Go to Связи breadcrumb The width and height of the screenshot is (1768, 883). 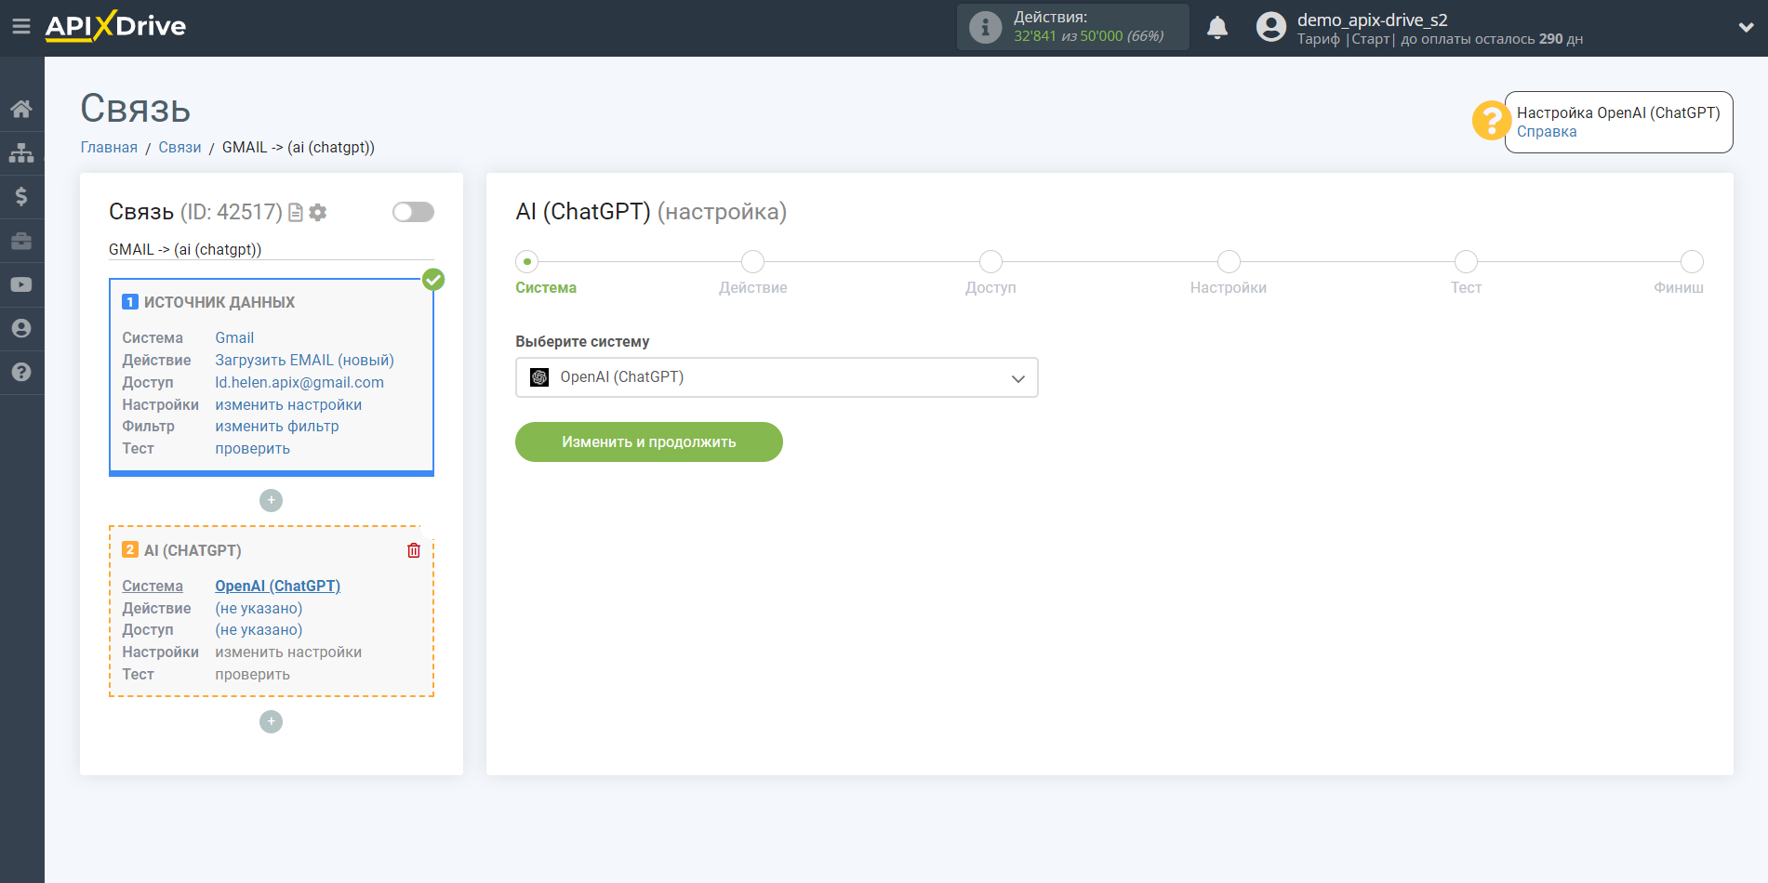179,148
